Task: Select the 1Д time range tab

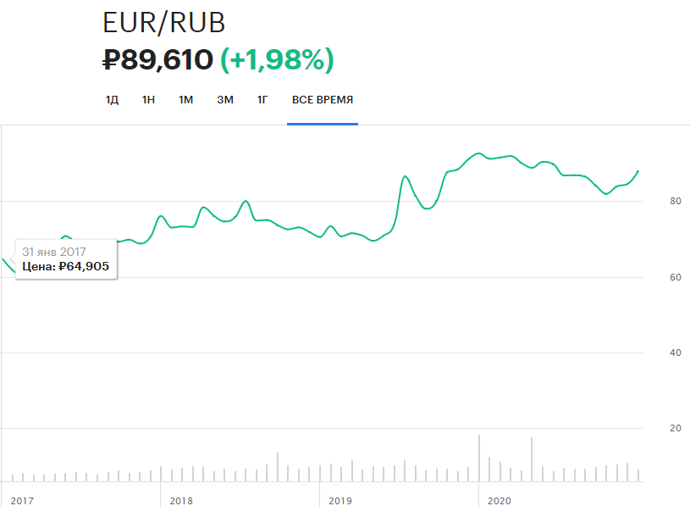Action: point(112,100)
